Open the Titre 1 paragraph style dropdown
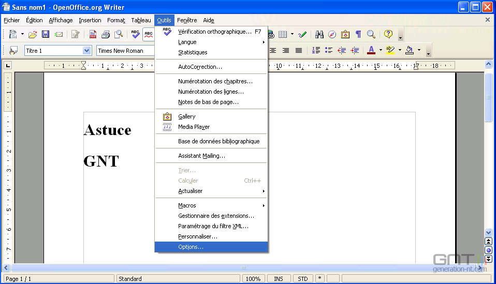Screen dimensions: 496x284 pos(87,51)
